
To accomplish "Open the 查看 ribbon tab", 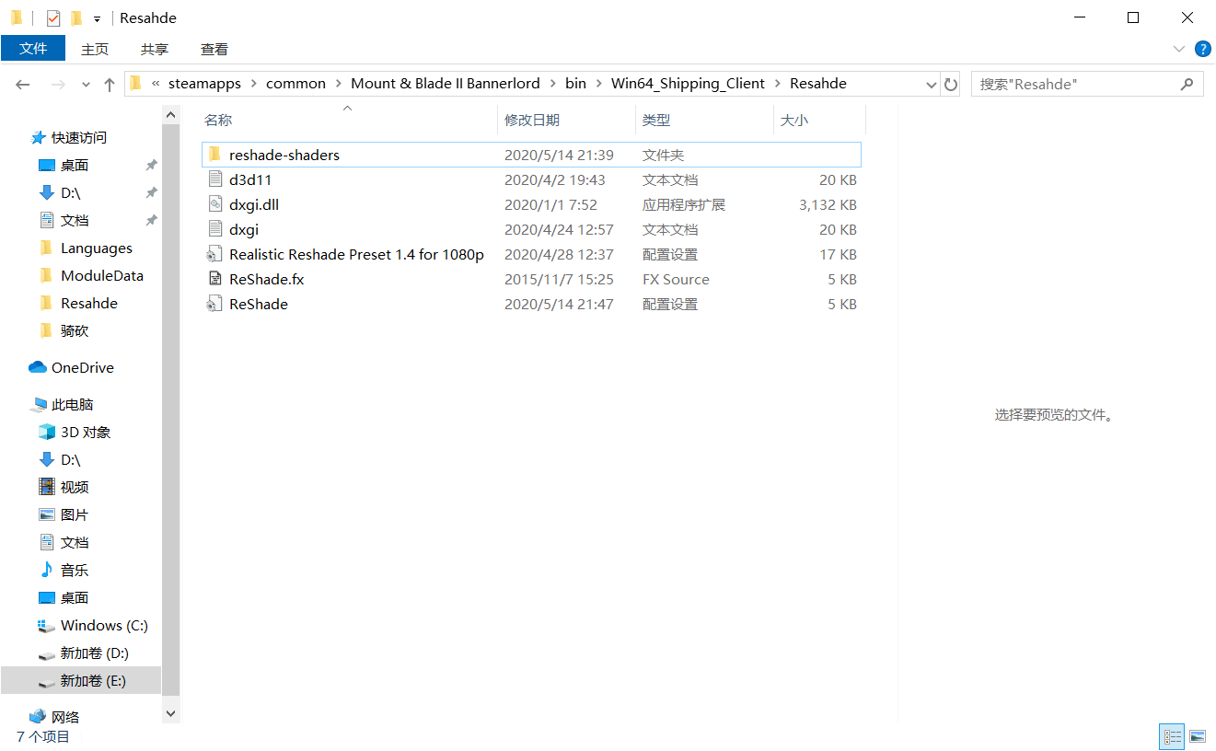I will pos(214,49).
